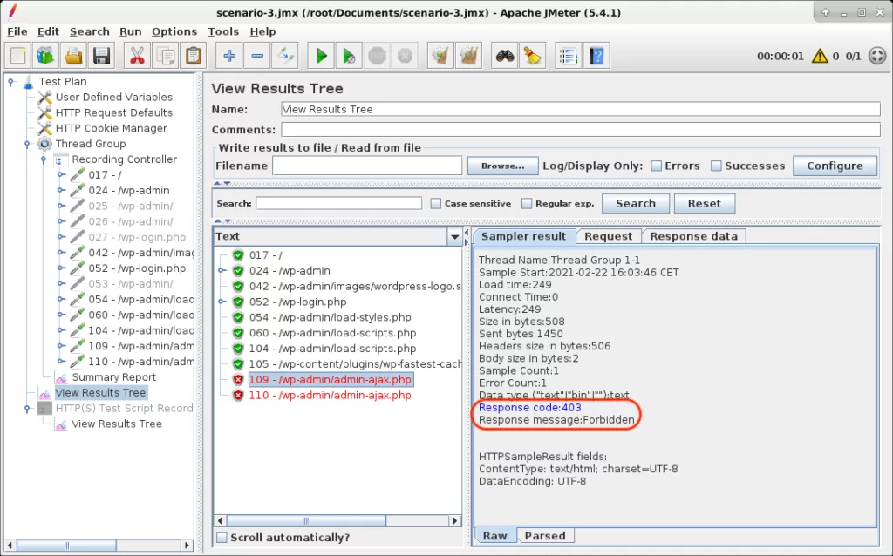
Task: Enable the Errors only checkbox
Action: tap(656, 166)
